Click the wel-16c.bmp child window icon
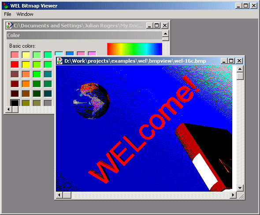 (59, 61)
